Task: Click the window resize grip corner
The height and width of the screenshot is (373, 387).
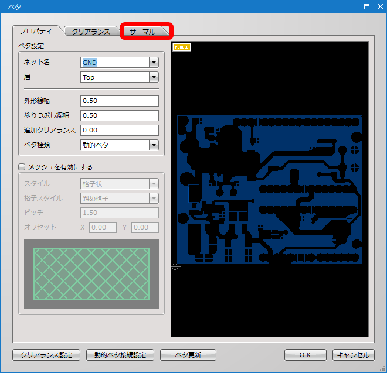Action: 382,369
